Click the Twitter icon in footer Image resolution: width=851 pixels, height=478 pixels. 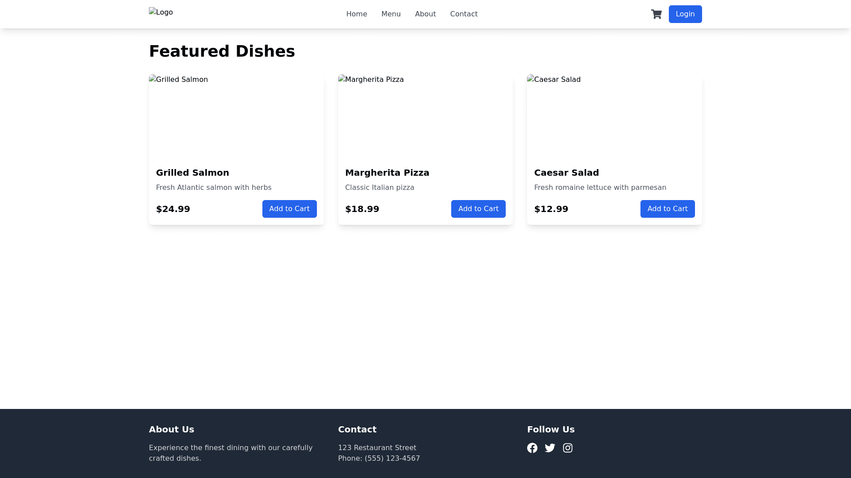coord(550,447)
